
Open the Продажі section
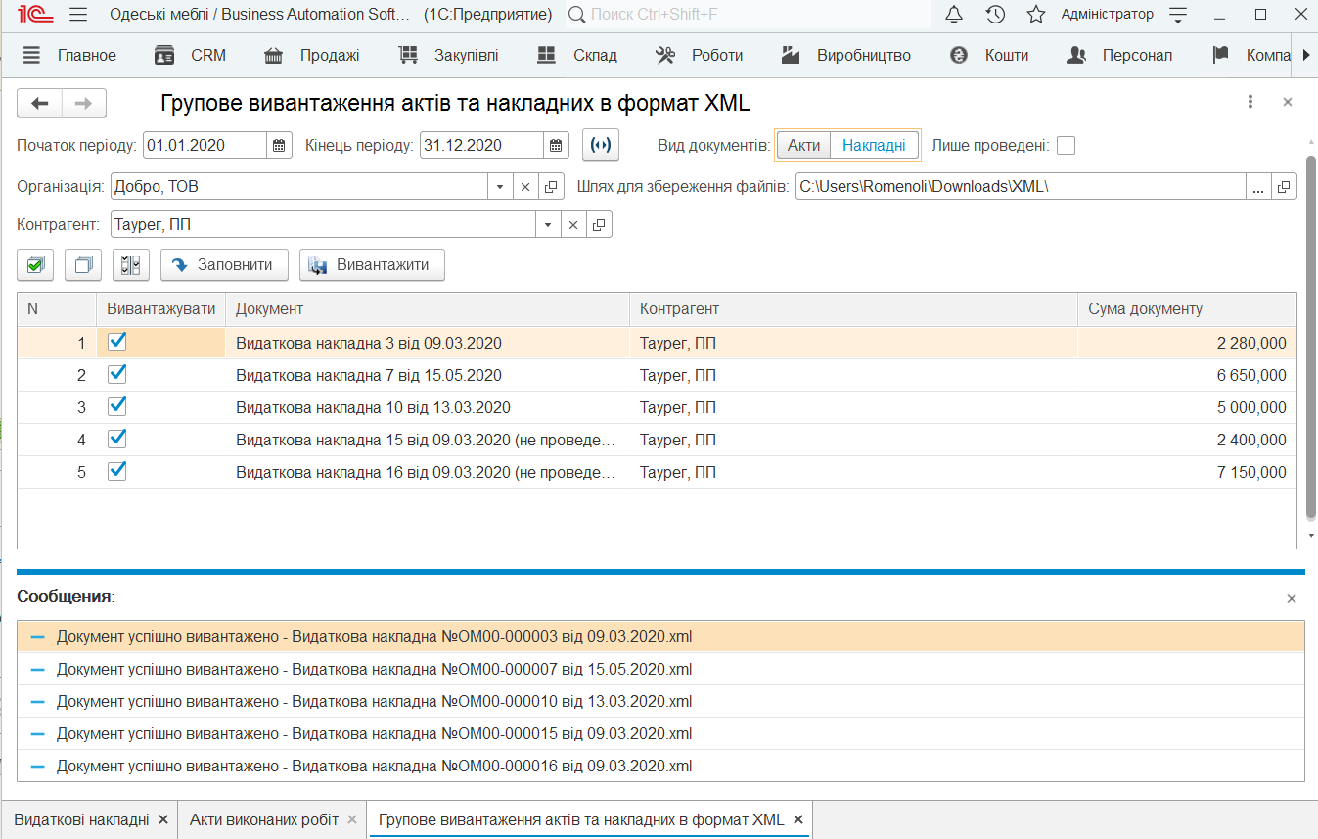312,55
